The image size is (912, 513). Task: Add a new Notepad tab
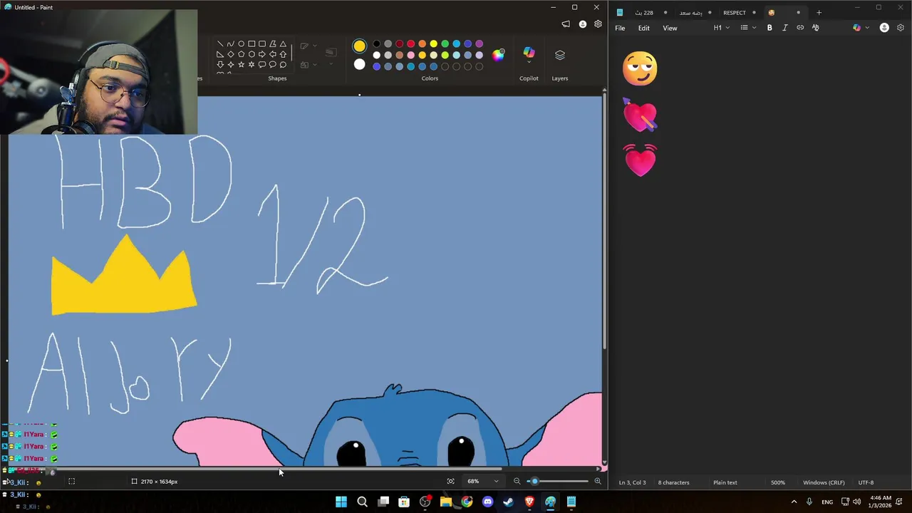[819, 12]
